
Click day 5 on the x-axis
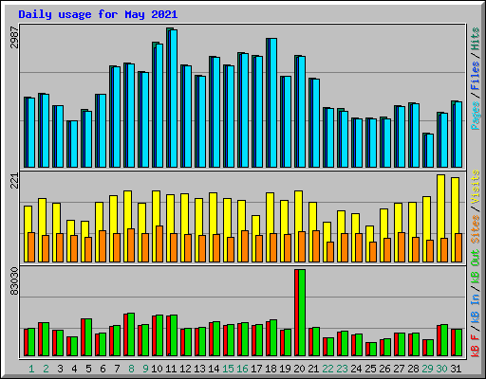pos(88,369)
